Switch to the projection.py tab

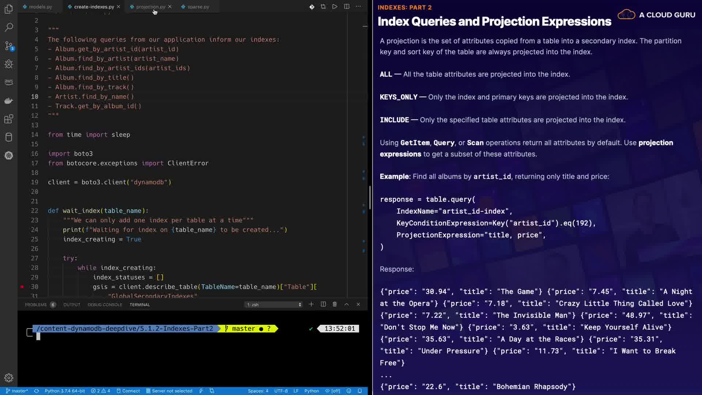[150, 7]
